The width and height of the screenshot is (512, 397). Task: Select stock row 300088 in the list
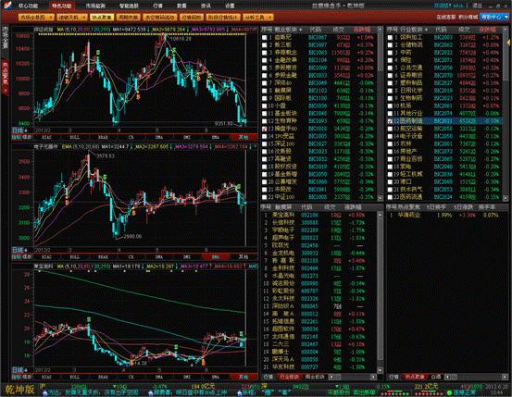point(319,223)
